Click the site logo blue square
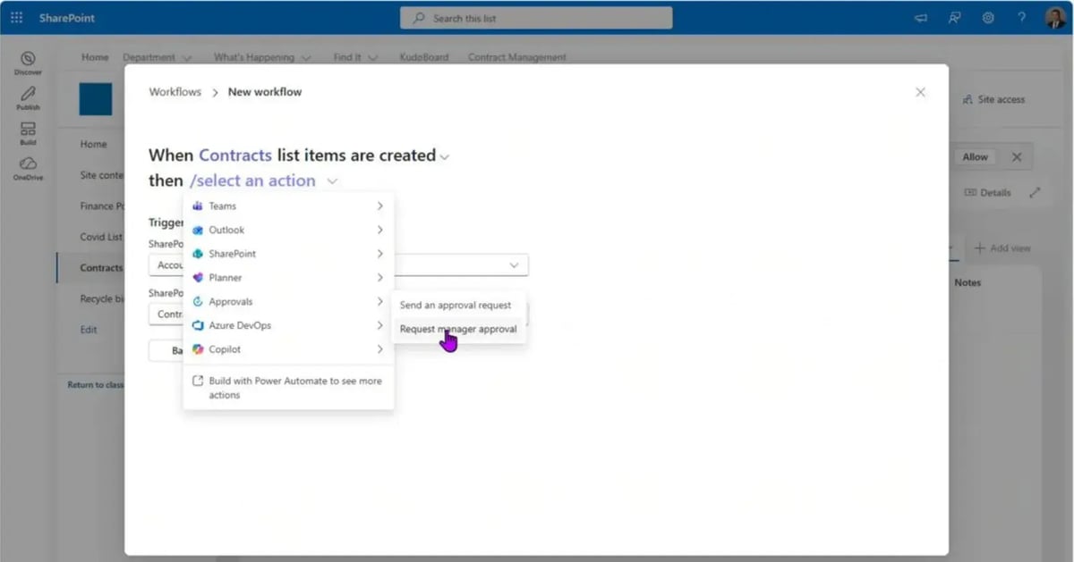This screenshot has width=1074, height=562. pos(96,99)
